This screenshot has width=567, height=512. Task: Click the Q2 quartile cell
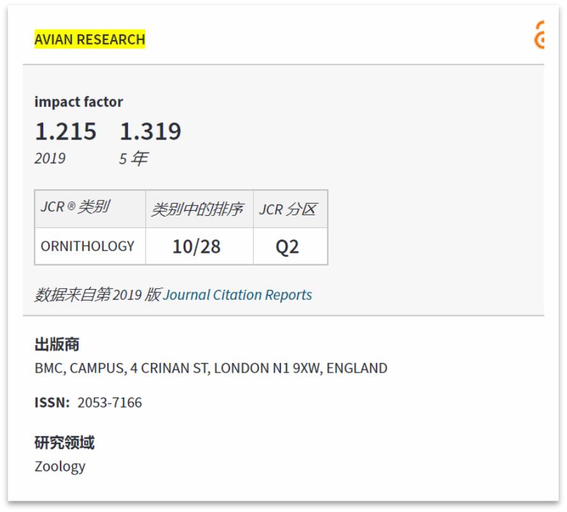pos(291,246)
